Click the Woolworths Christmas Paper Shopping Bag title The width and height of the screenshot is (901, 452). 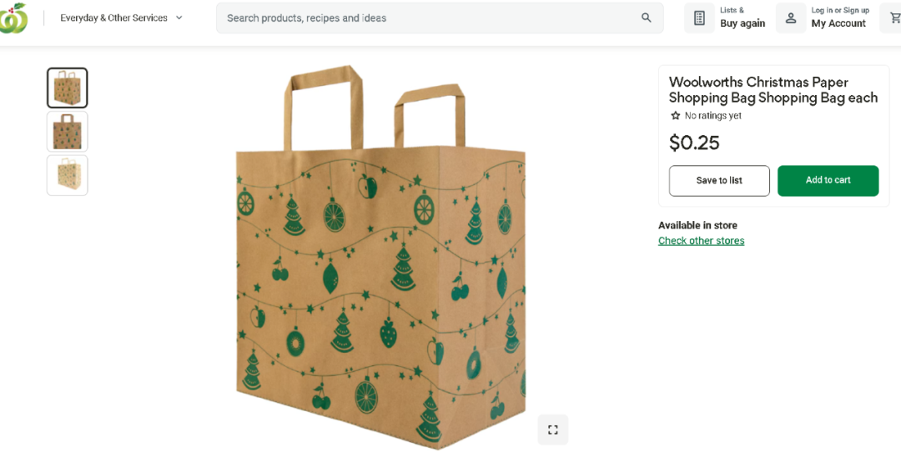click(x=773, y=90)
